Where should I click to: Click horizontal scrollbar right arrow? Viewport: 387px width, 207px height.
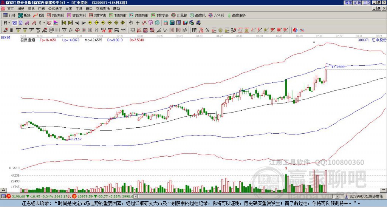[337, 196]
